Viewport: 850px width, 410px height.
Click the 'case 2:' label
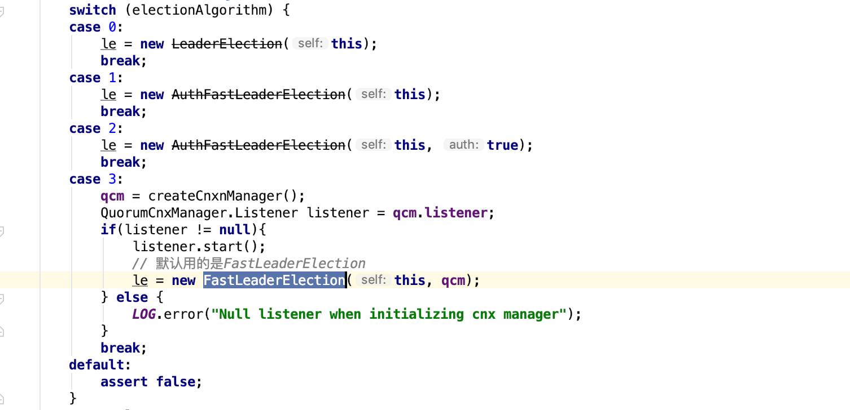pos(96,128)
